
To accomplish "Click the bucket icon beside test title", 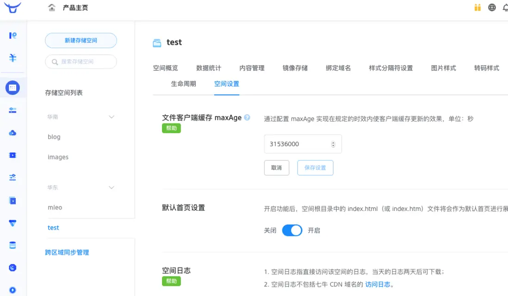I will click(x=157, y=43).
